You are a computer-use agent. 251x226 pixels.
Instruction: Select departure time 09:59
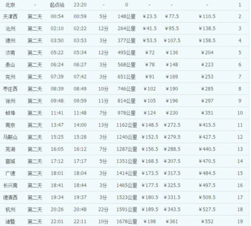(x=80, y=101)
